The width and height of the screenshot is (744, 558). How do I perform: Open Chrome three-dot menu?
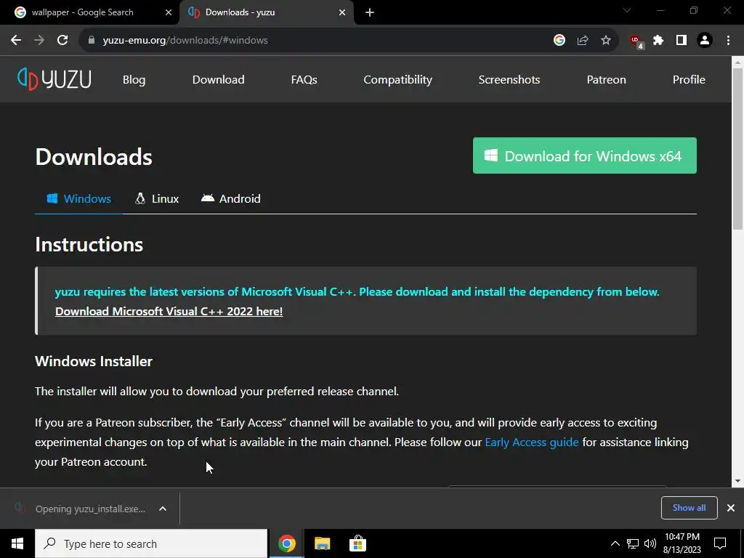pyautogui.click(x=728, y=41)
